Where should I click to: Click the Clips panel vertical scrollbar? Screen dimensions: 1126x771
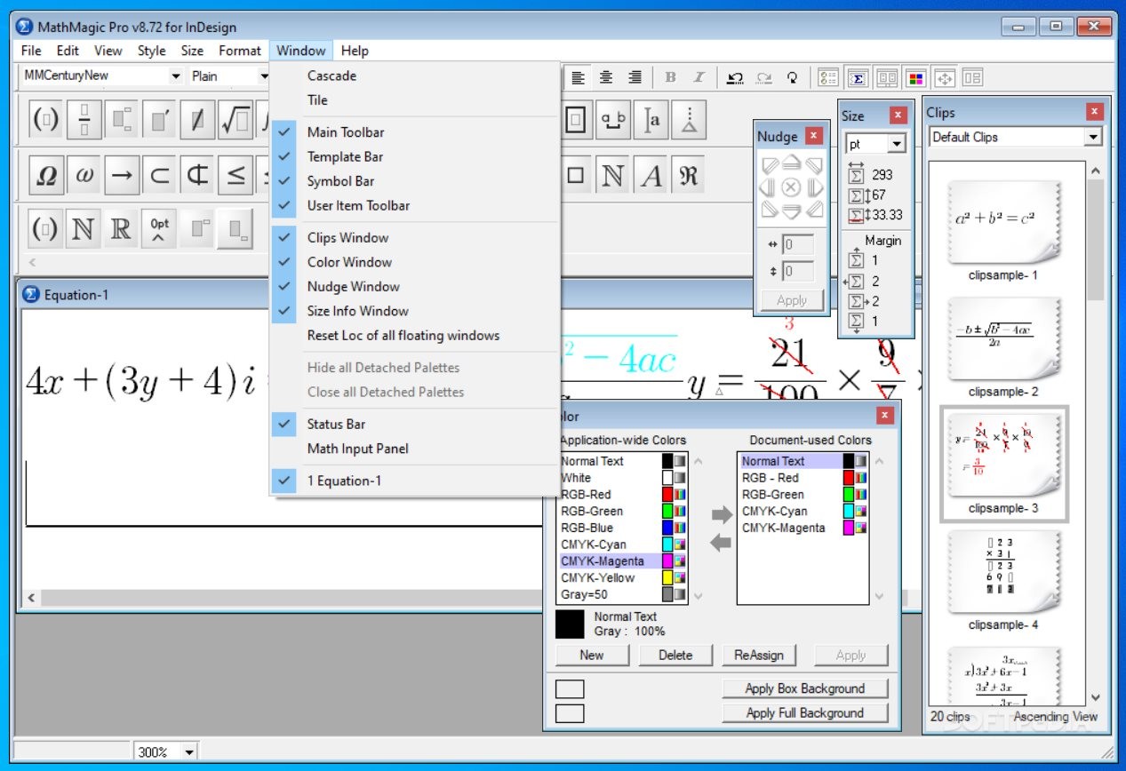tap(1095, 435)
